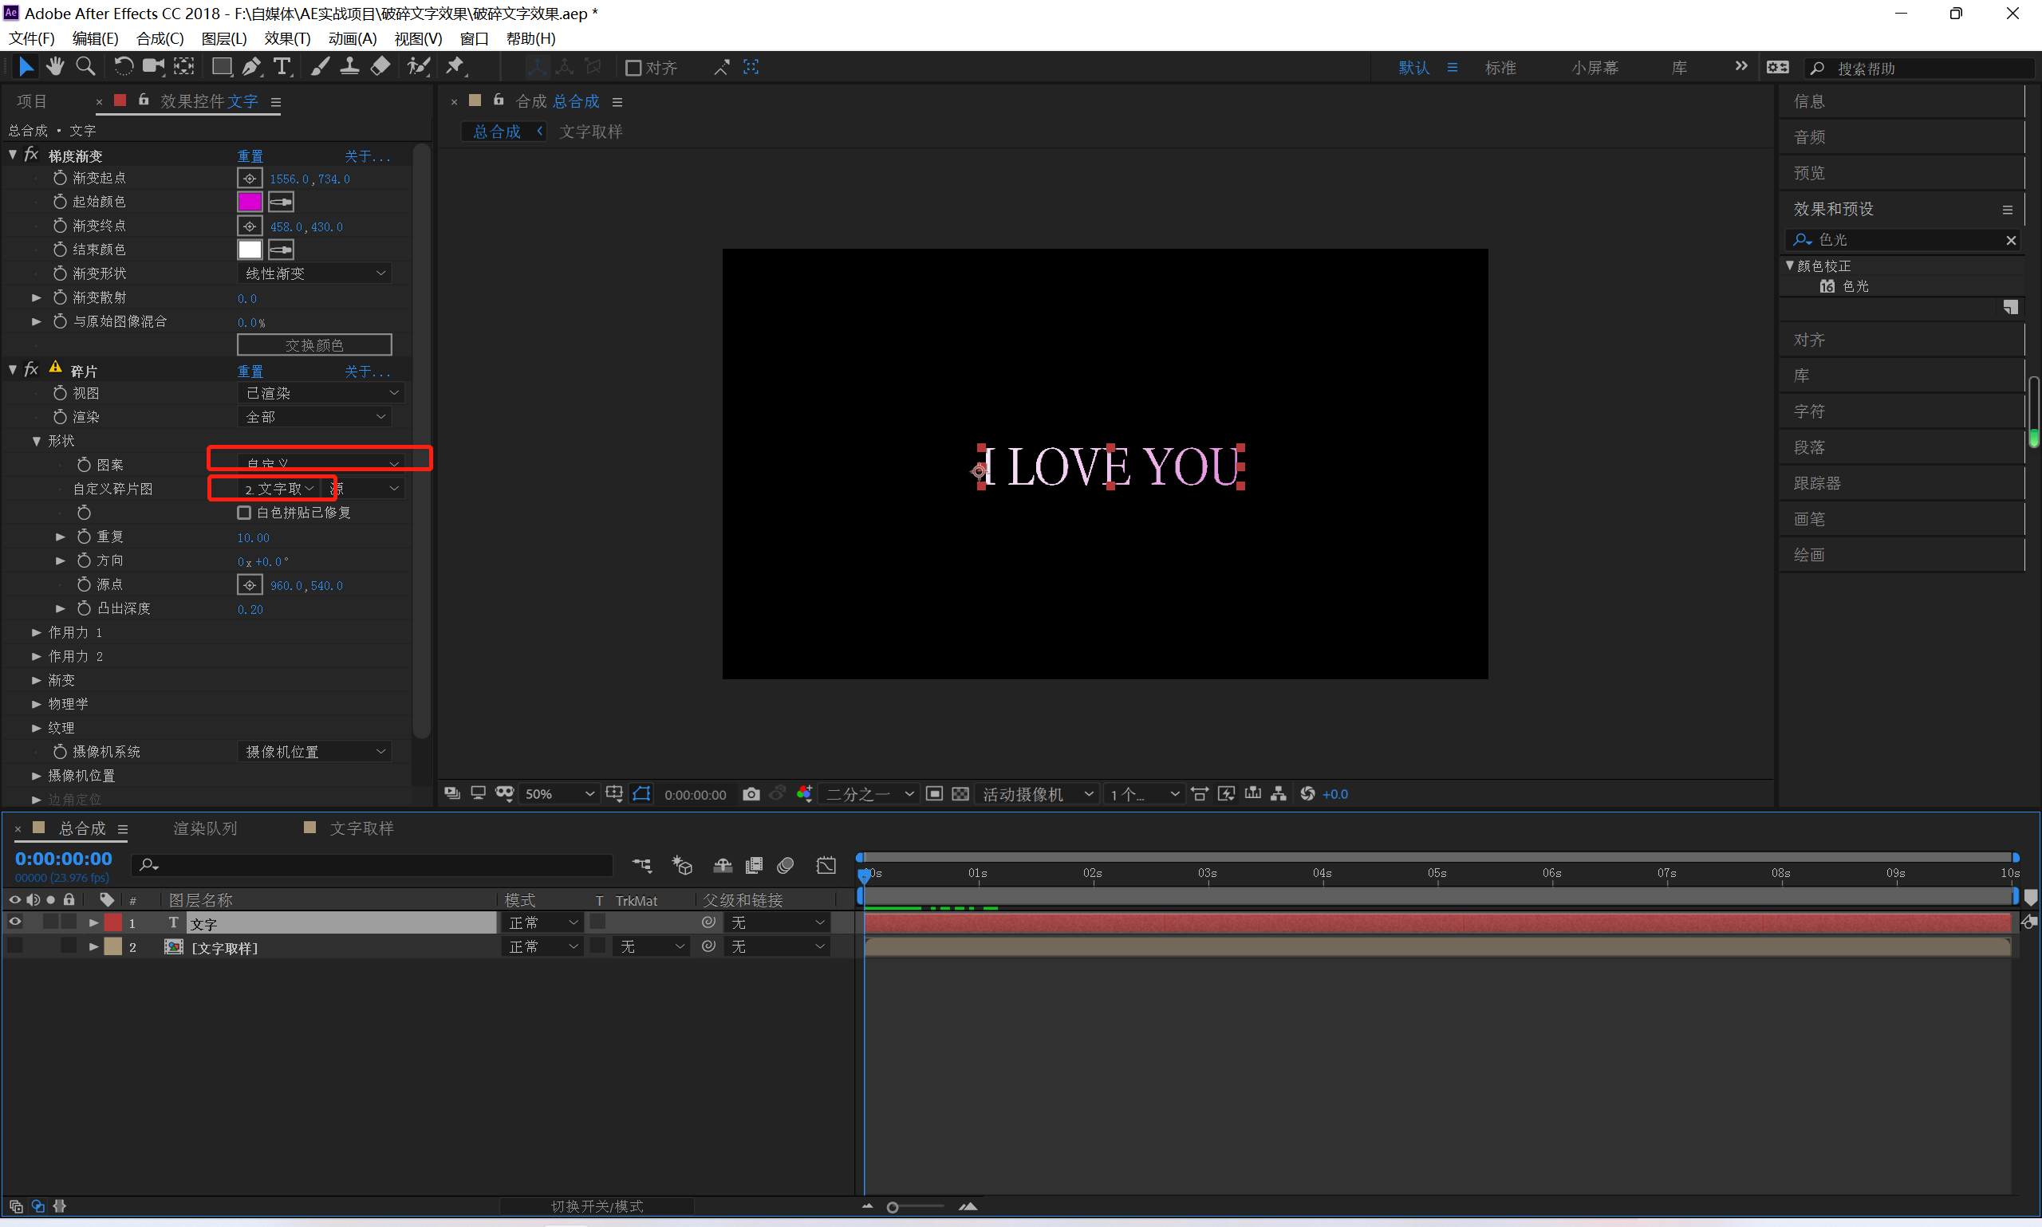2042x1227 pixels.
Task: Select the Rectangle shape tool
Action: (x=222, y=66)
